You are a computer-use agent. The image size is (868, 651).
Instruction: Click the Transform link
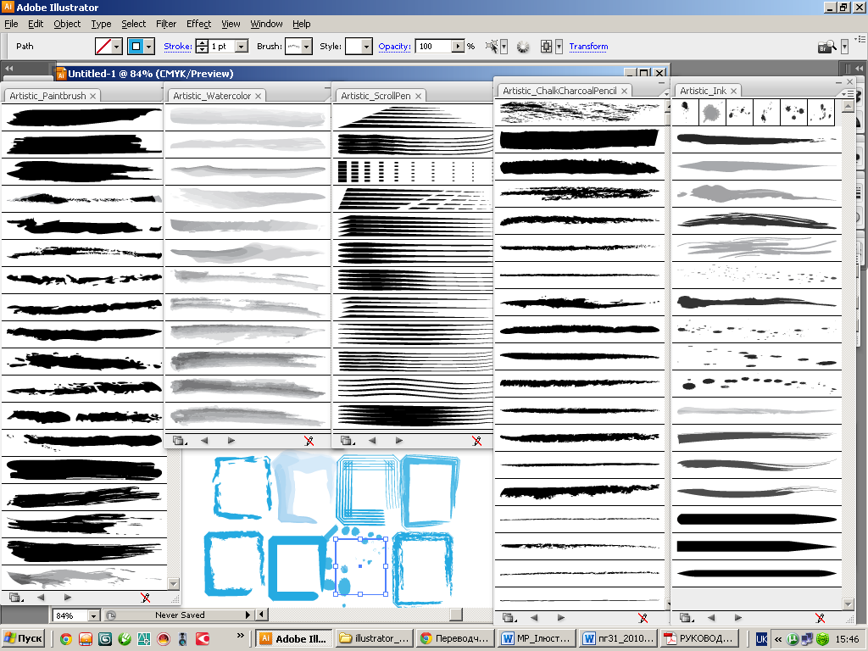point(588,47)
